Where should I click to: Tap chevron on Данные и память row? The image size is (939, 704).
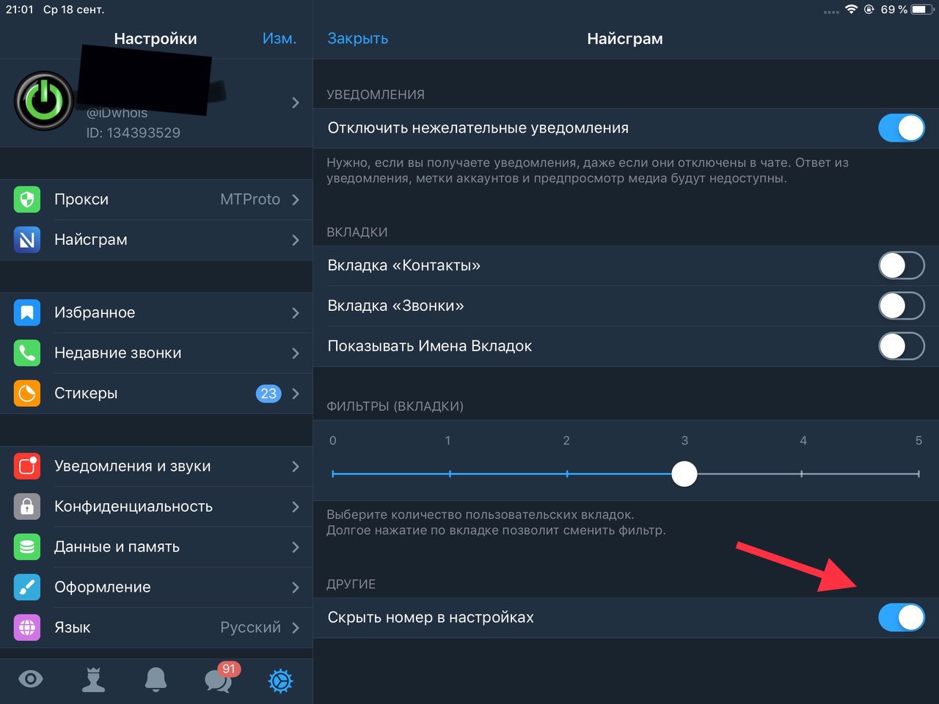[x=296, y=547]
